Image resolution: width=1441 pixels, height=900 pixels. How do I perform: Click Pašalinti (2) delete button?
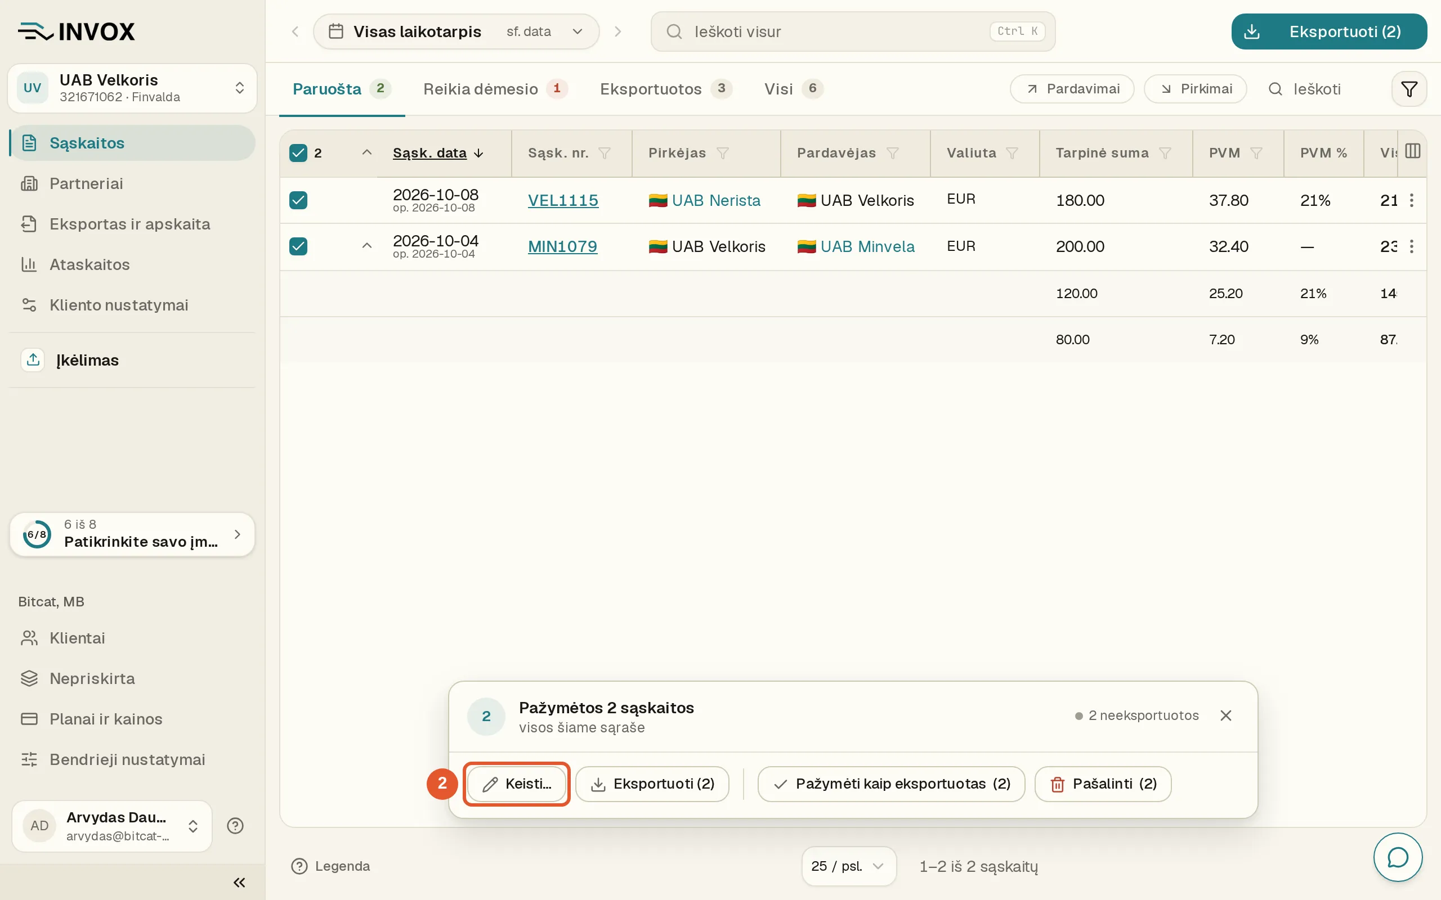tap(1103, 784)
